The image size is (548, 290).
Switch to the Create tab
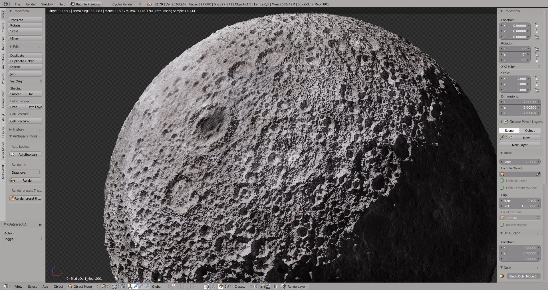tap(3, 27)
